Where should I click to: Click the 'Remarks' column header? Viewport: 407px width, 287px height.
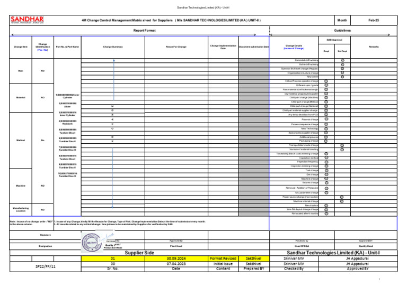374,47
